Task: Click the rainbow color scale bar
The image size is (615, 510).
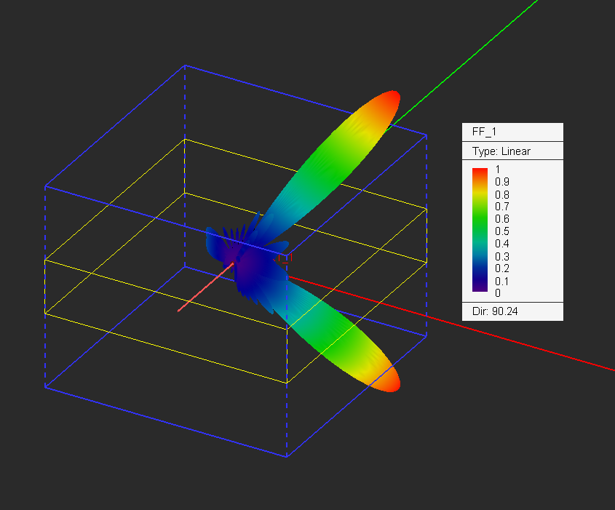Action: coord(479,230)
